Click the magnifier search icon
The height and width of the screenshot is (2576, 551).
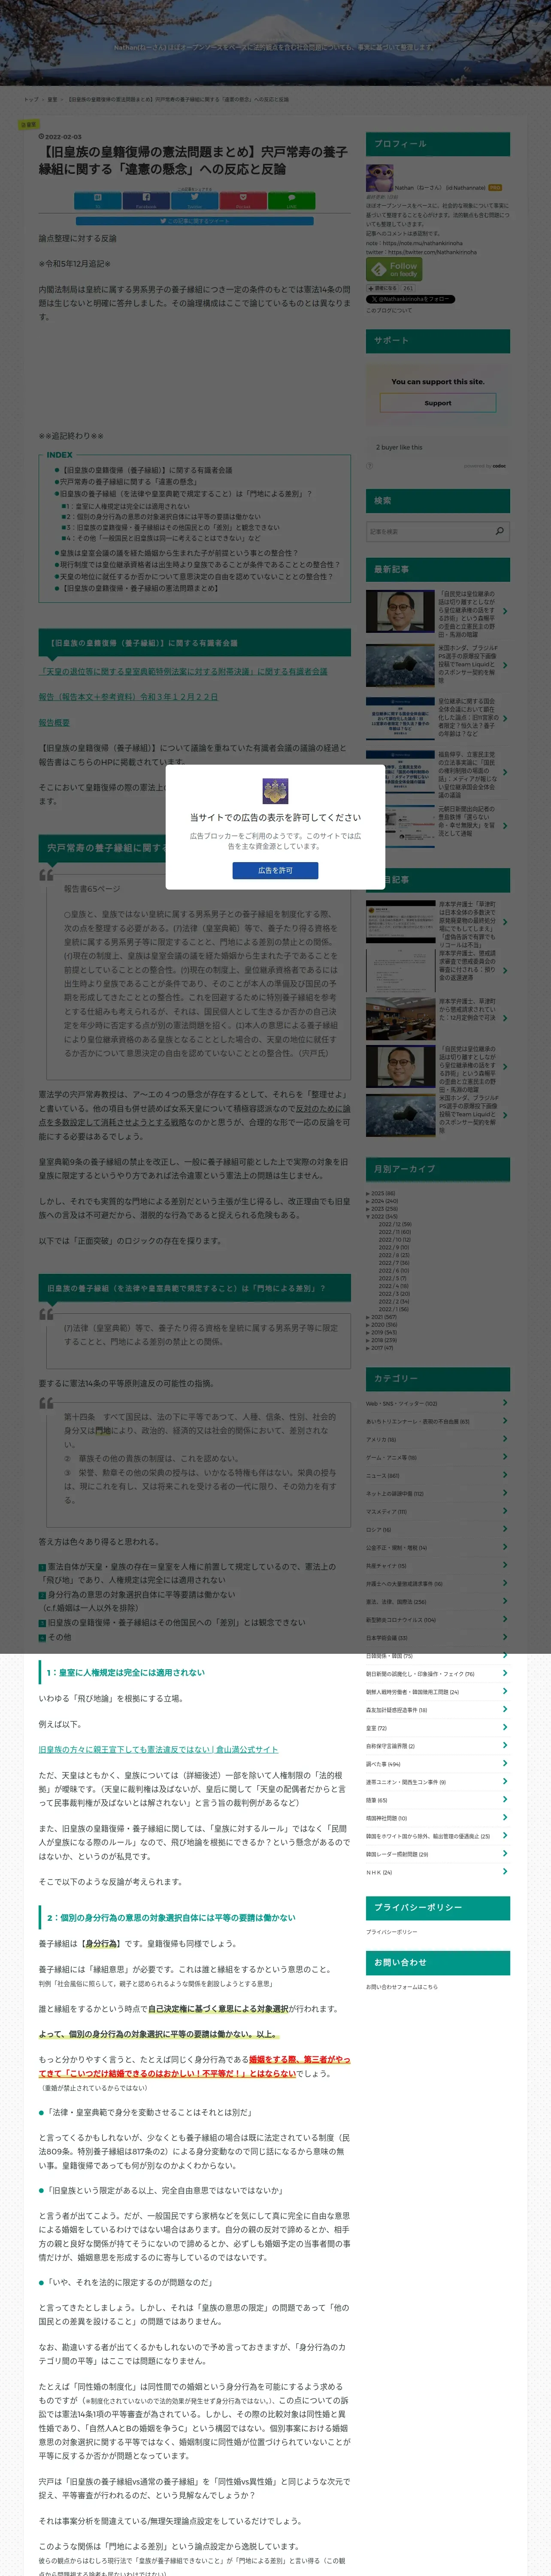[x=500, y=531]
